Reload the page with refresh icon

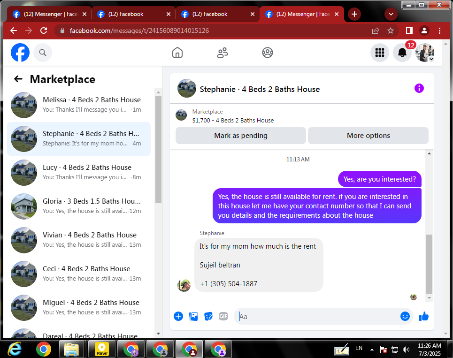(44, 30)
